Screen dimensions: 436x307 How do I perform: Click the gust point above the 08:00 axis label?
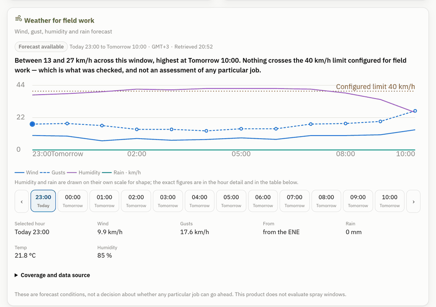pos(346,123)
